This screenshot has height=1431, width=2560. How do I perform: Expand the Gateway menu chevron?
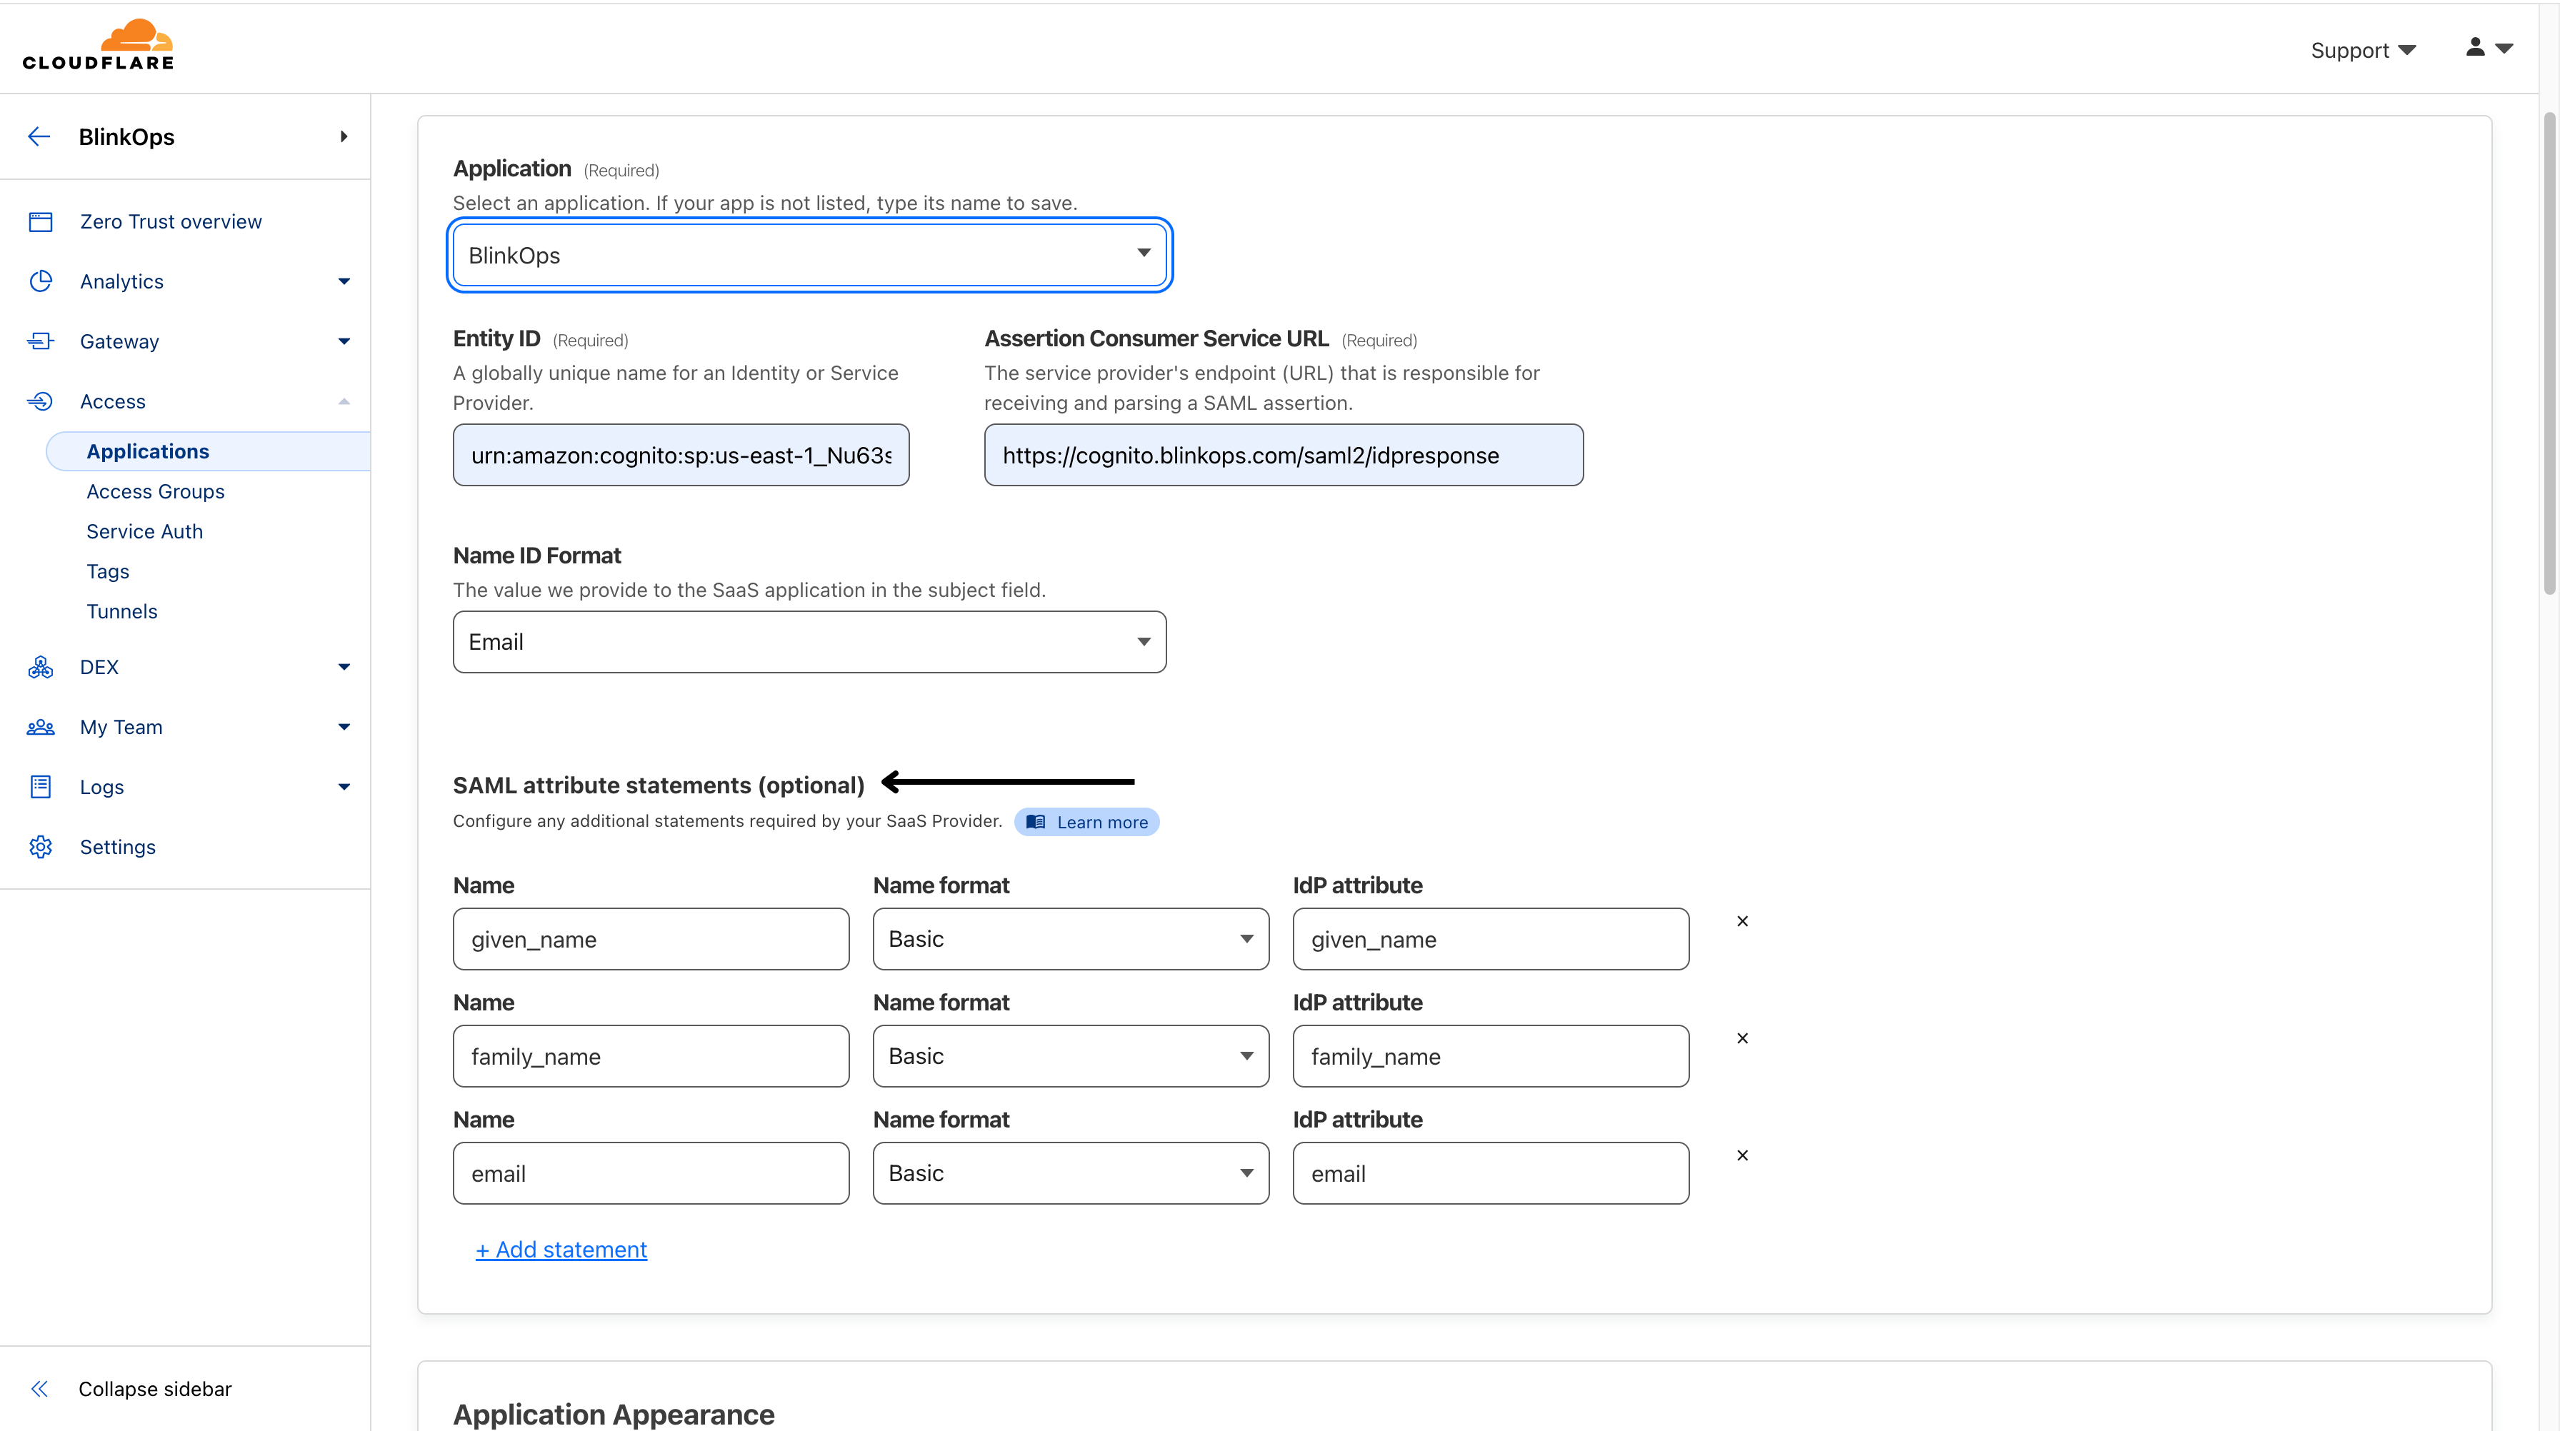pyautogui.click(x=344, y=341)
